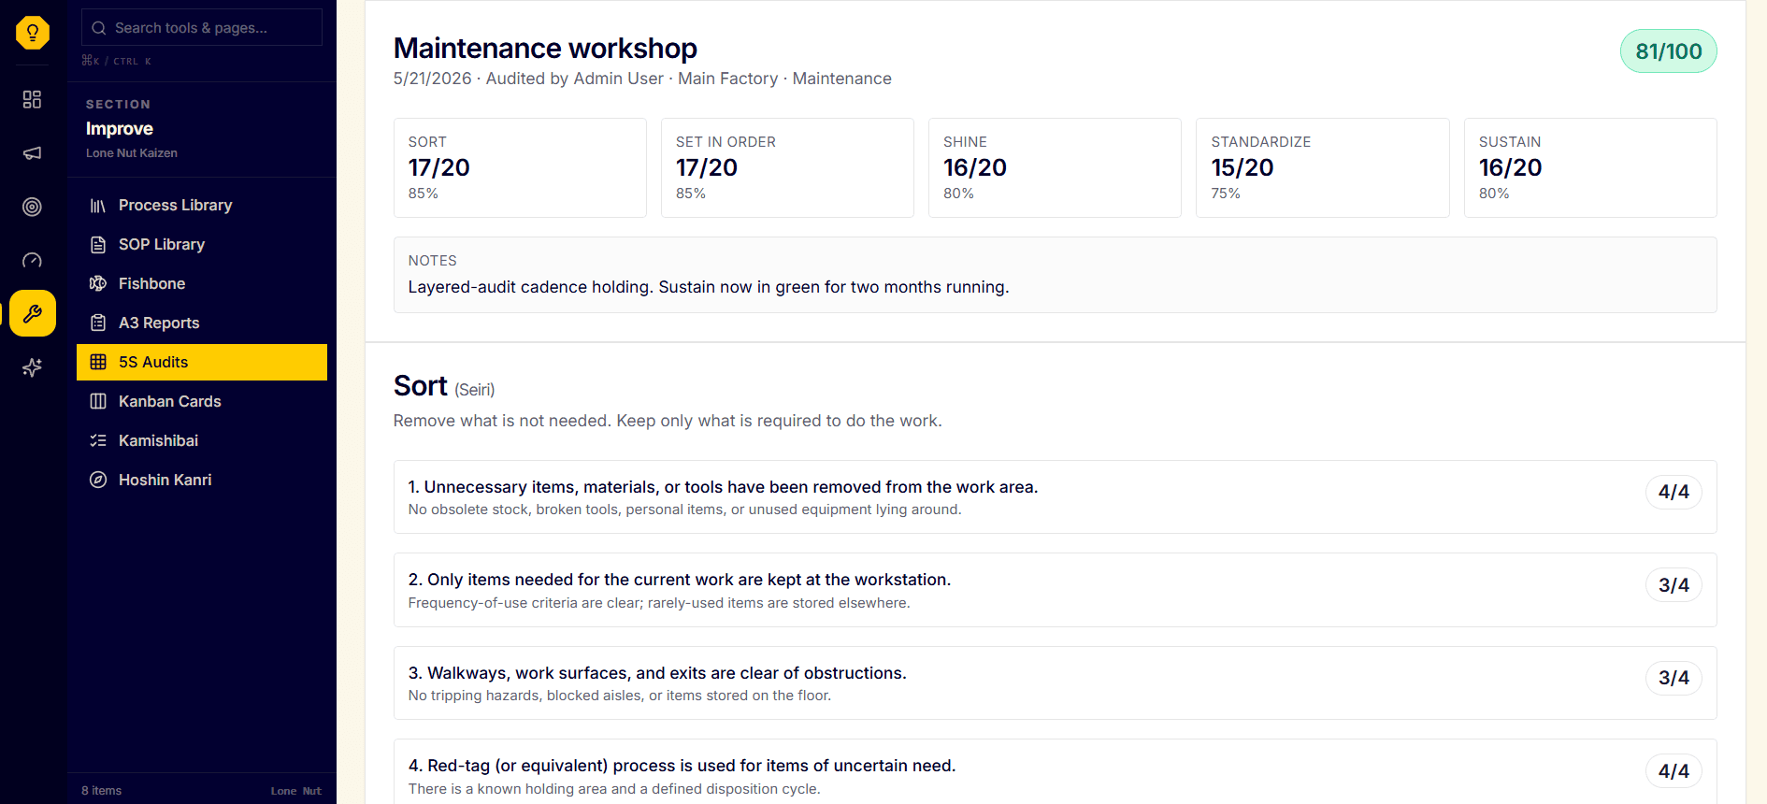This screenshot has width=1767, height=804.
Task: Open the gauge section icon
Action: [33, 260]
